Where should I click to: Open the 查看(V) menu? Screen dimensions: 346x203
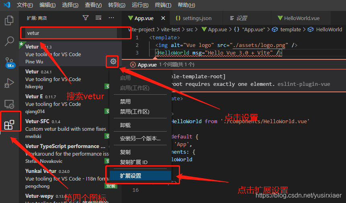(93, 5)
